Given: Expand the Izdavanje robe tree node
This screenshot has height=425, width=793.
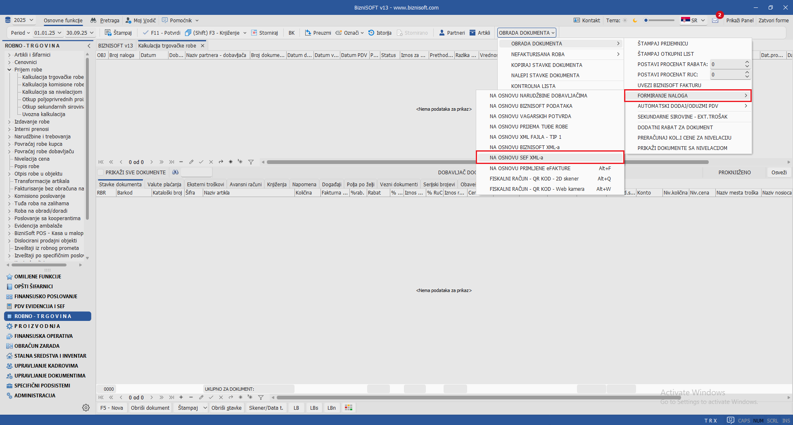Looking at the screenshot, I should tap(9, 122).
